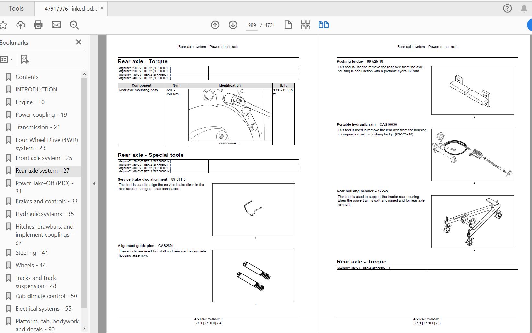Click the bookmark icon beside Contents

[9, 77]
